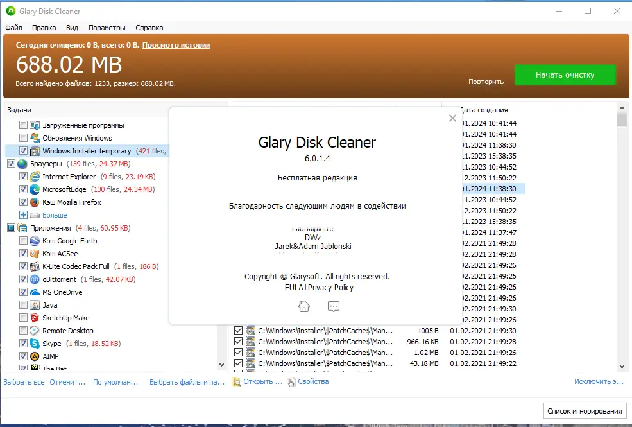Click the Начать очистку button

(565, 75)
